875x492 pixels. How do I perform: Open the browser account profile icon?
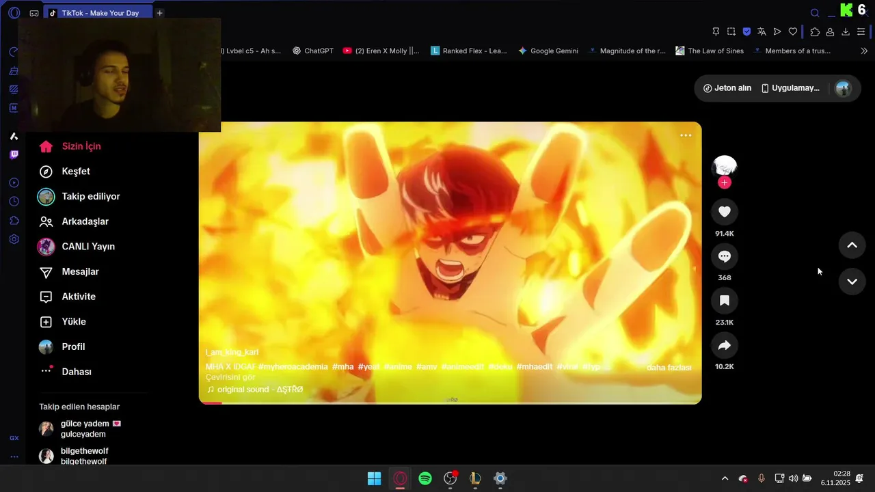(830, 31)
